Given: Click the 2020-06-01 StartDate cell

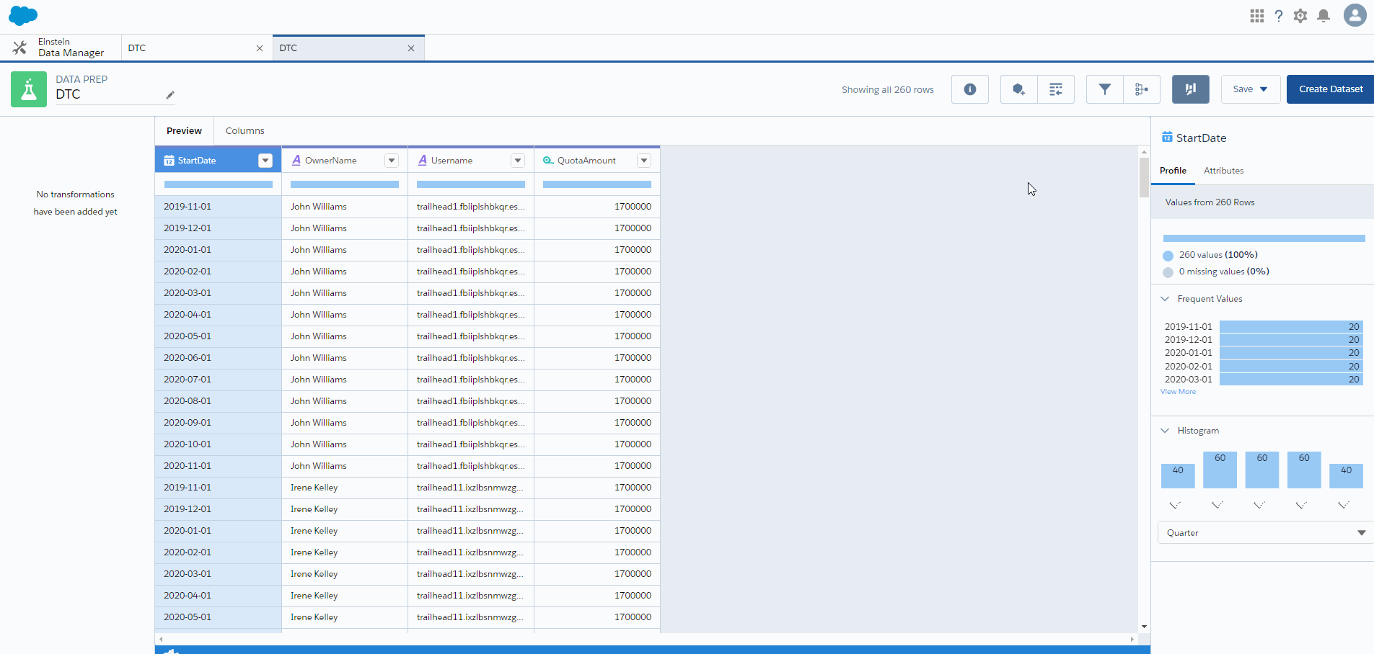Looking at the screenshot, I should click(x=218, y=358).
